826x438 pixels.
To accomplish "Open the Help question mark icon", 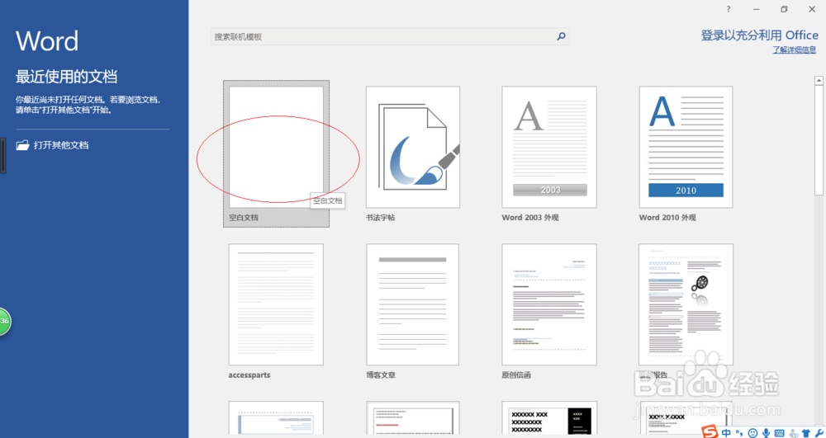I will pyautogui.click(x=729, y=9).
